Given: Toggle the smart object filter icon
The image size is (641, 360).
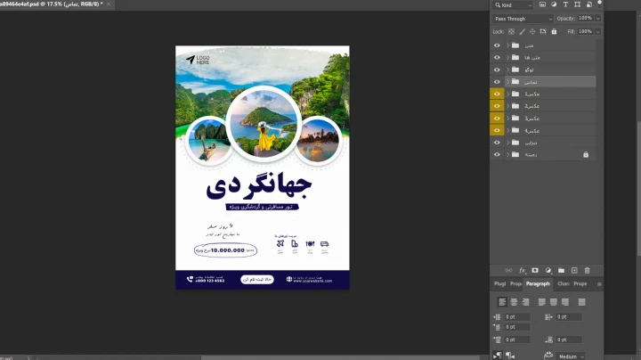Looking at the screenshot, I should tap(589, 4).
